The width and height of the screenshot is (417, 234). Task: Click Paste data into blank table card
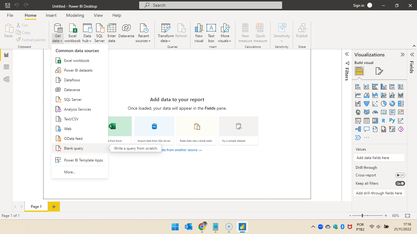pos(197,130)
